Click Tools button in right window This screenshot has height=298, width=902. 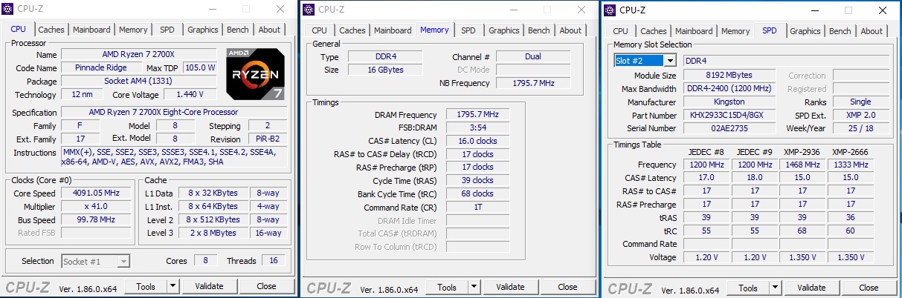pyautogui.click(x=748, y=288)
